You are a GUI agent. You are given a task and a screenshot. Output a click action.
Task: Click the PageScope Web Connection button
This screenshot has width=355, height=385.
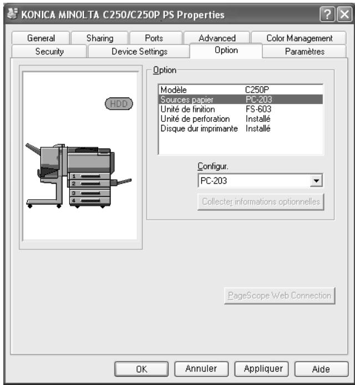coord(280,296)
